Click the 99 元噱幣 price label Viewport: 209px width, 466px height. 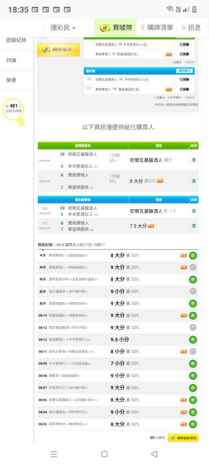pyautogui.click(x=157, y=438)
